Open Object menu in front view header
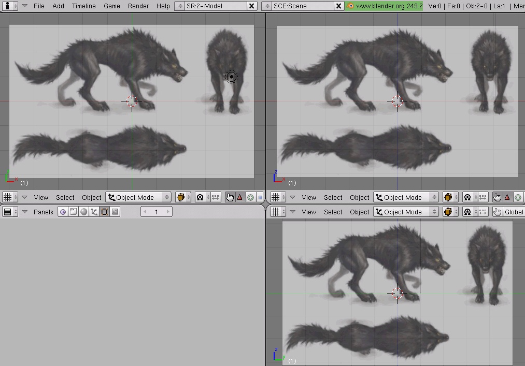Screen dimensions: 525x366 coord(359,197)
